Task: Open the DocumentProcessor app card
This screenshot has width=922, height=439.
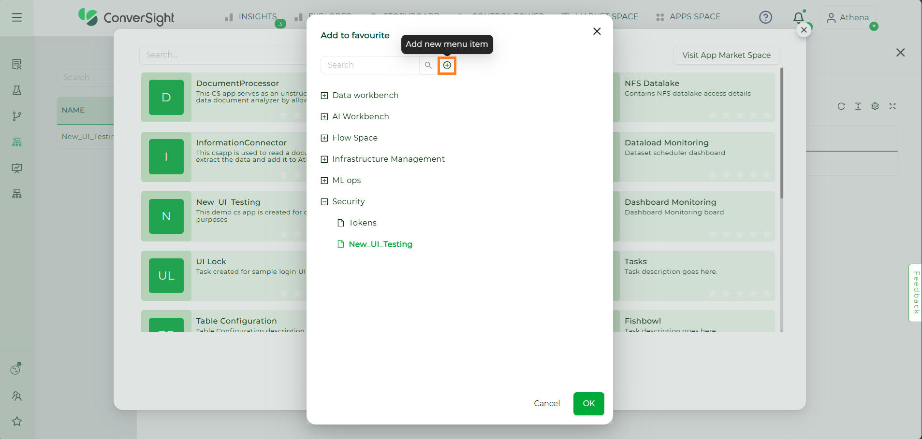Action: click(224, 97)
